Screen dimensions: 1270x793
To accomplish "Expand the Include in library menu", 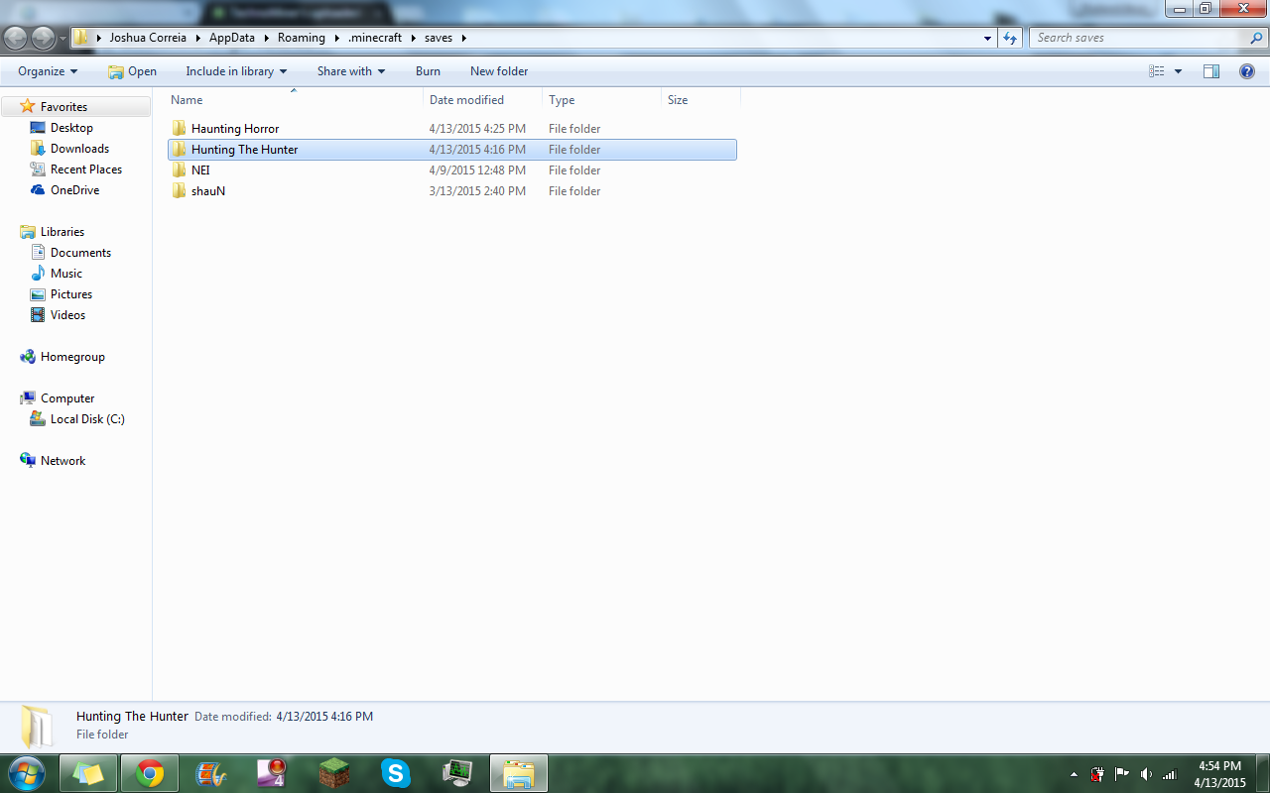I will pos(236,71).
